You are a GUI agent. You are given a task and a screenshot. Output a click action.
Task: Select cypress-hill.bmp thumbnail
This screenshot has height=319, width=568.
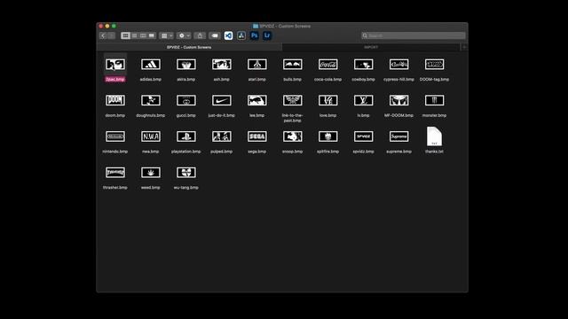pyautogui.click(x=398, y=65)
